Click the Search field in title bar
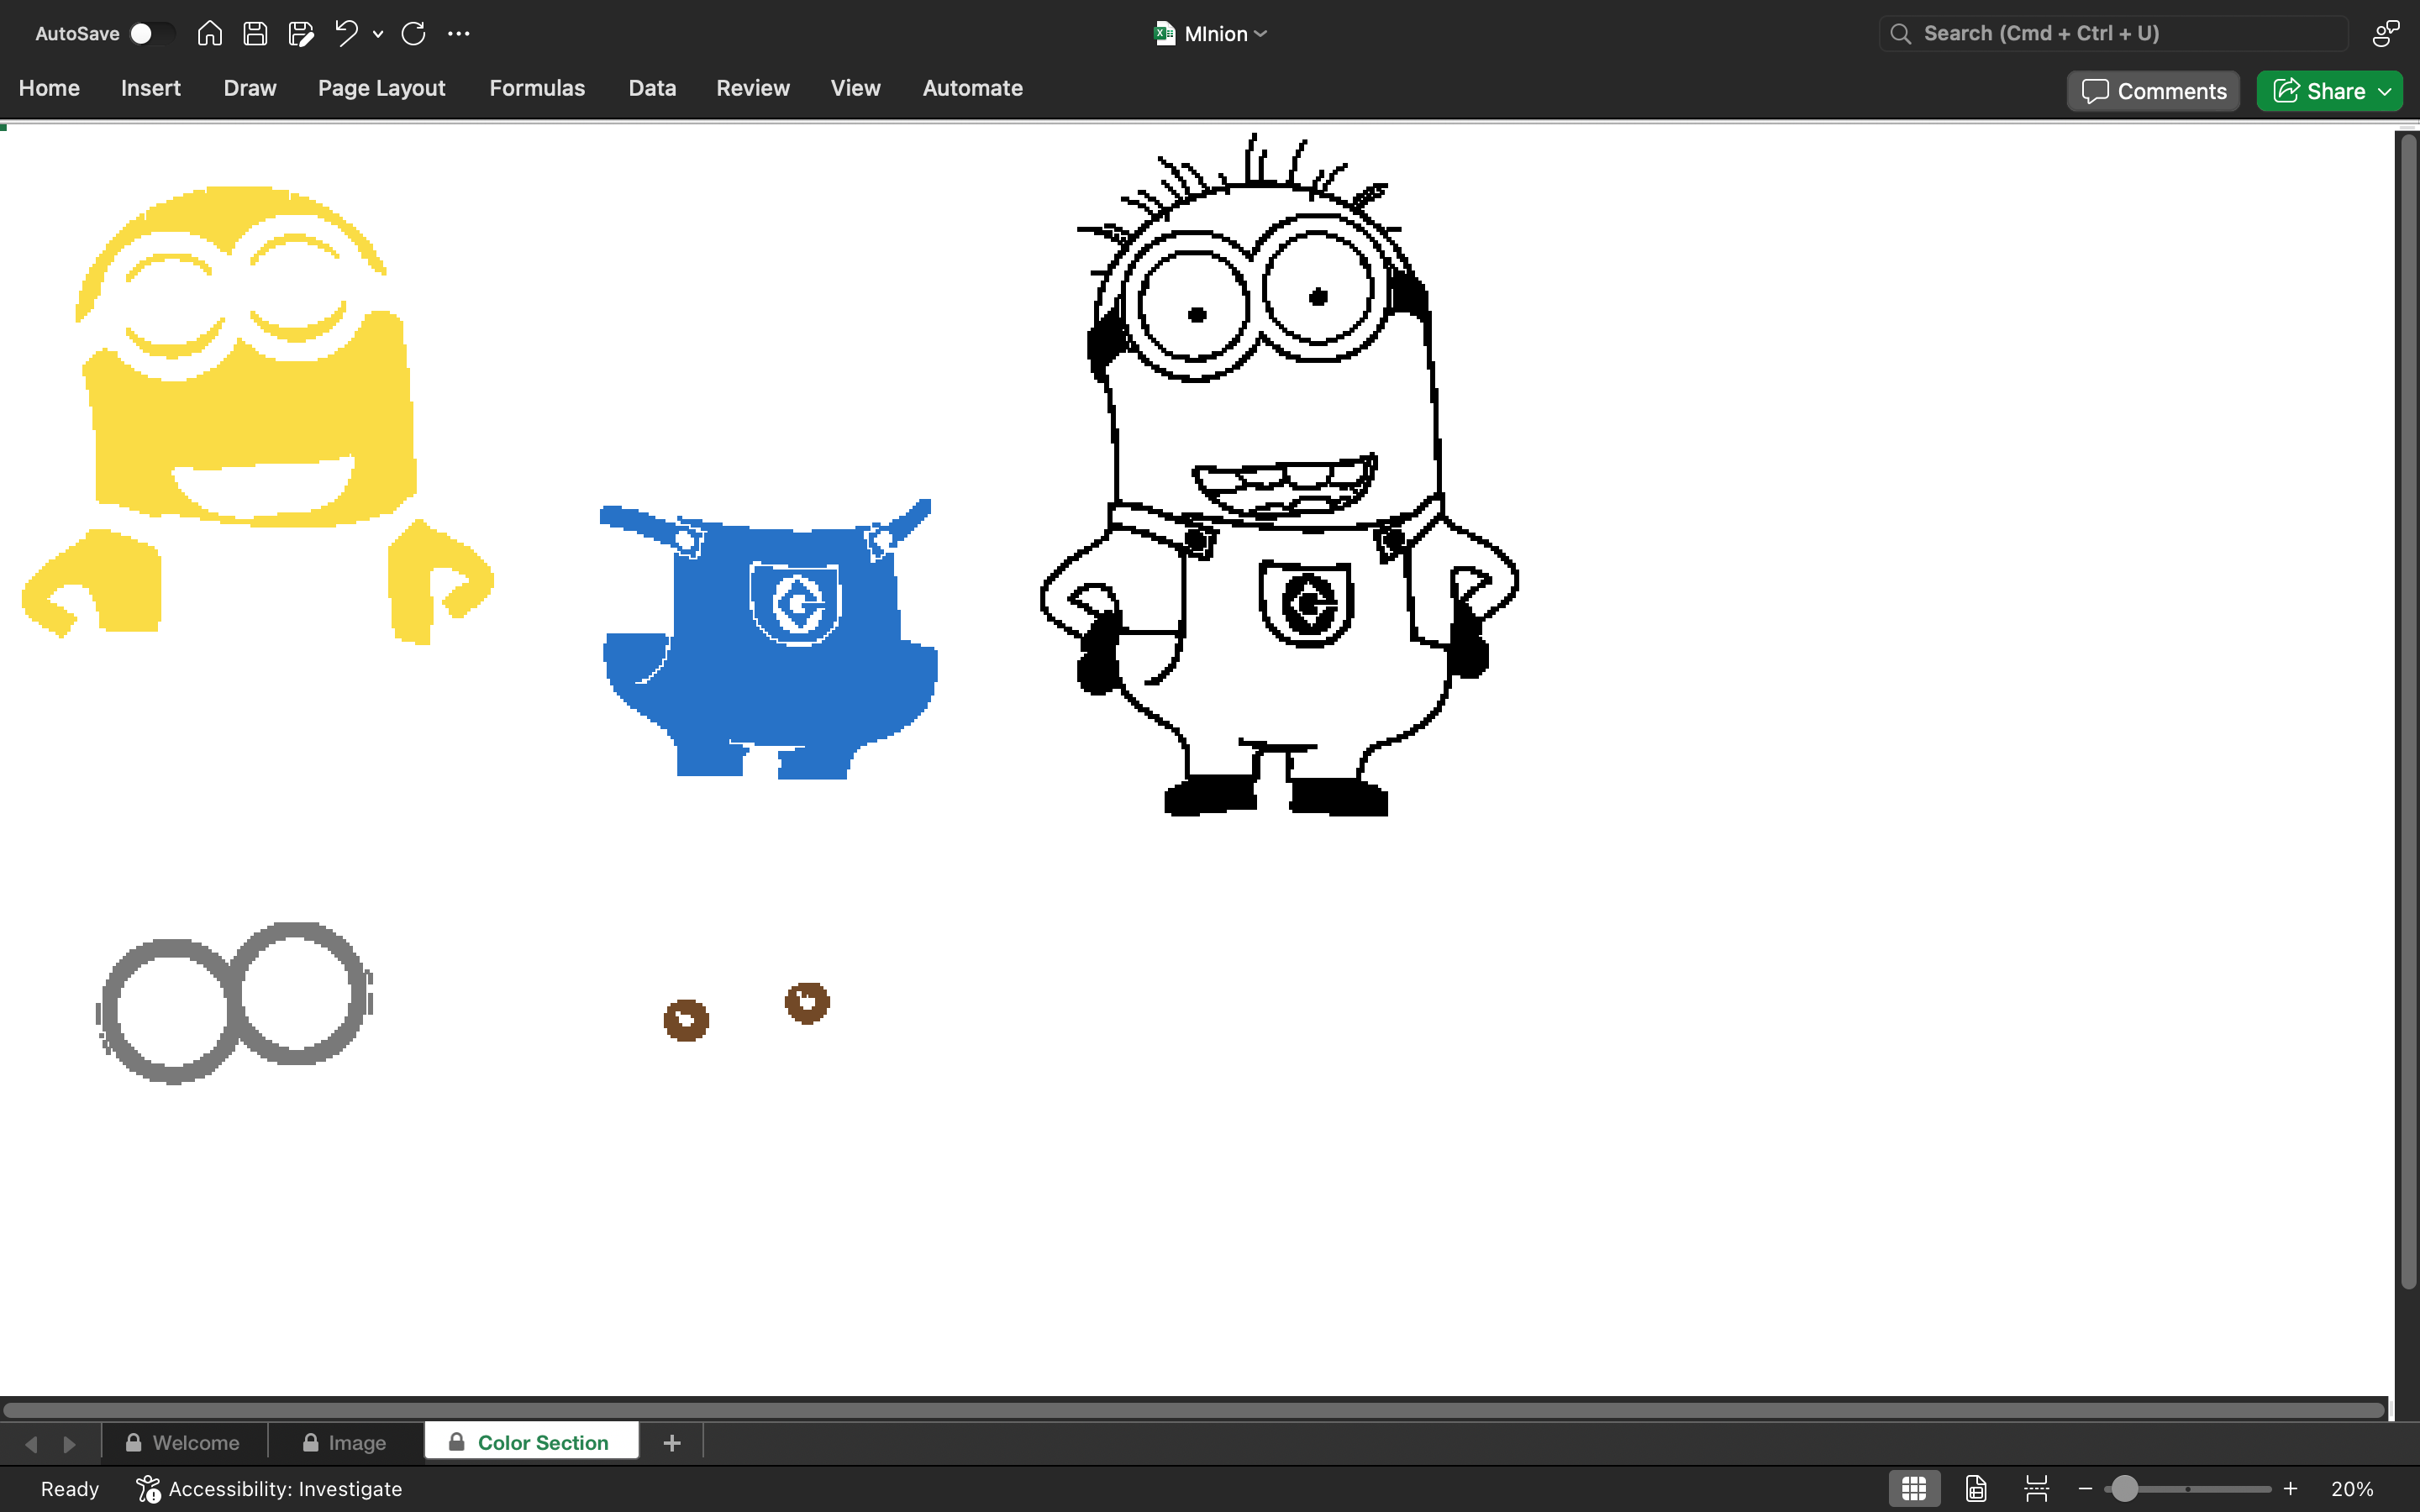The height and width of the screenshot is (1512, 2420). click(2114, 33)
